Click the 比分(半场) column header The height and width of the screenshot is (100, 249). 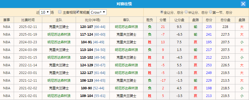click(93, 20)
